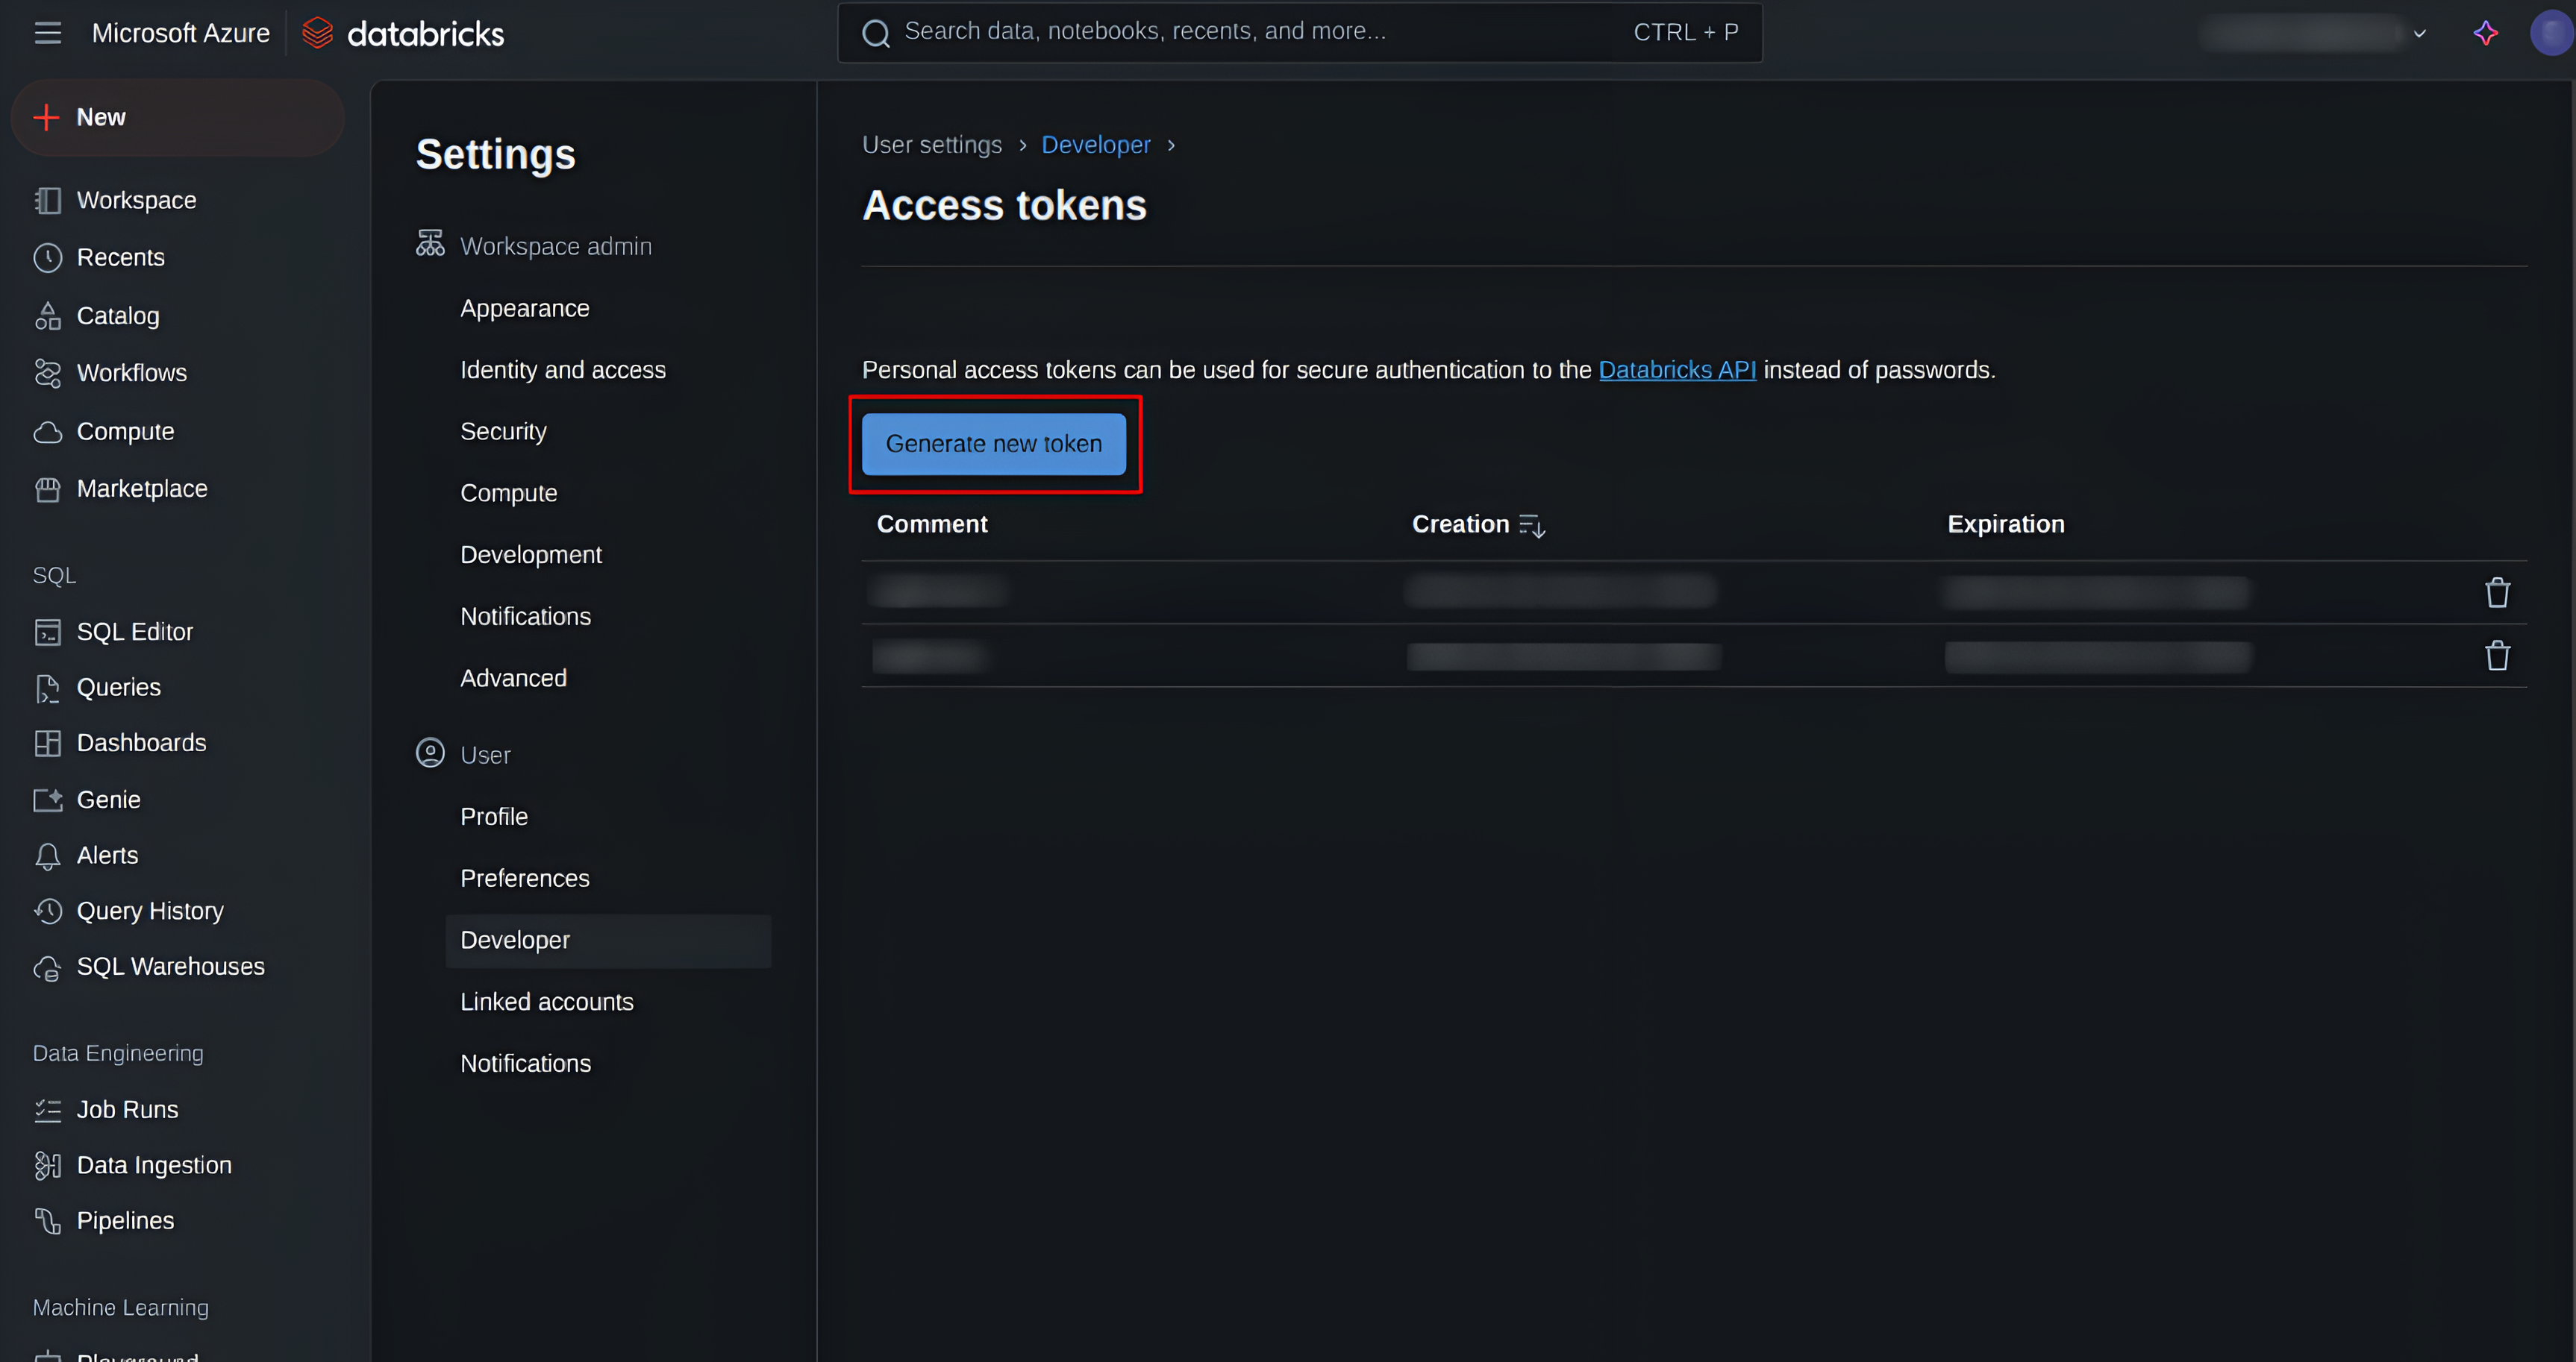Expand the workspace selector dropdown

(x=2419, y=33)
